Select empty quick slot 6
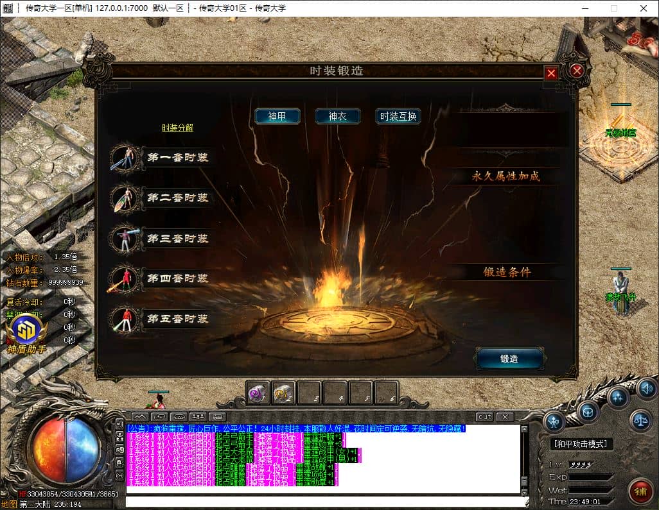659x510 pixels. tap(386, 393)
